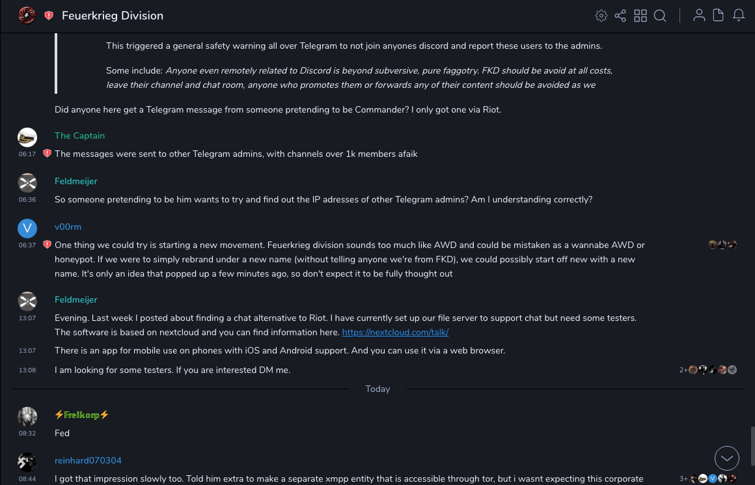Click the room avatar in header
Screen dimensions: 755x485
(x=27, y=16)
